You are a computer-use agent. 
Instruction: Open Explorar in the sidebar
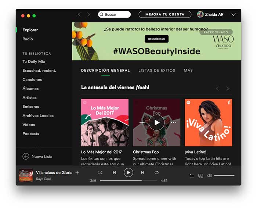(x=30, y=30)
